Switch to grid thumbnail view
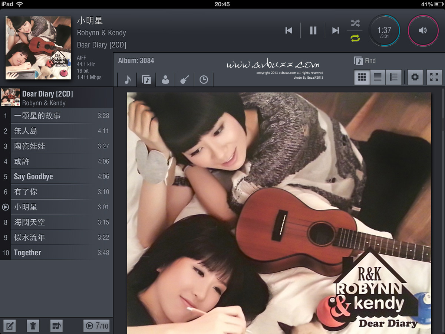Screen dimensions: 445x334 click(362, 77)
